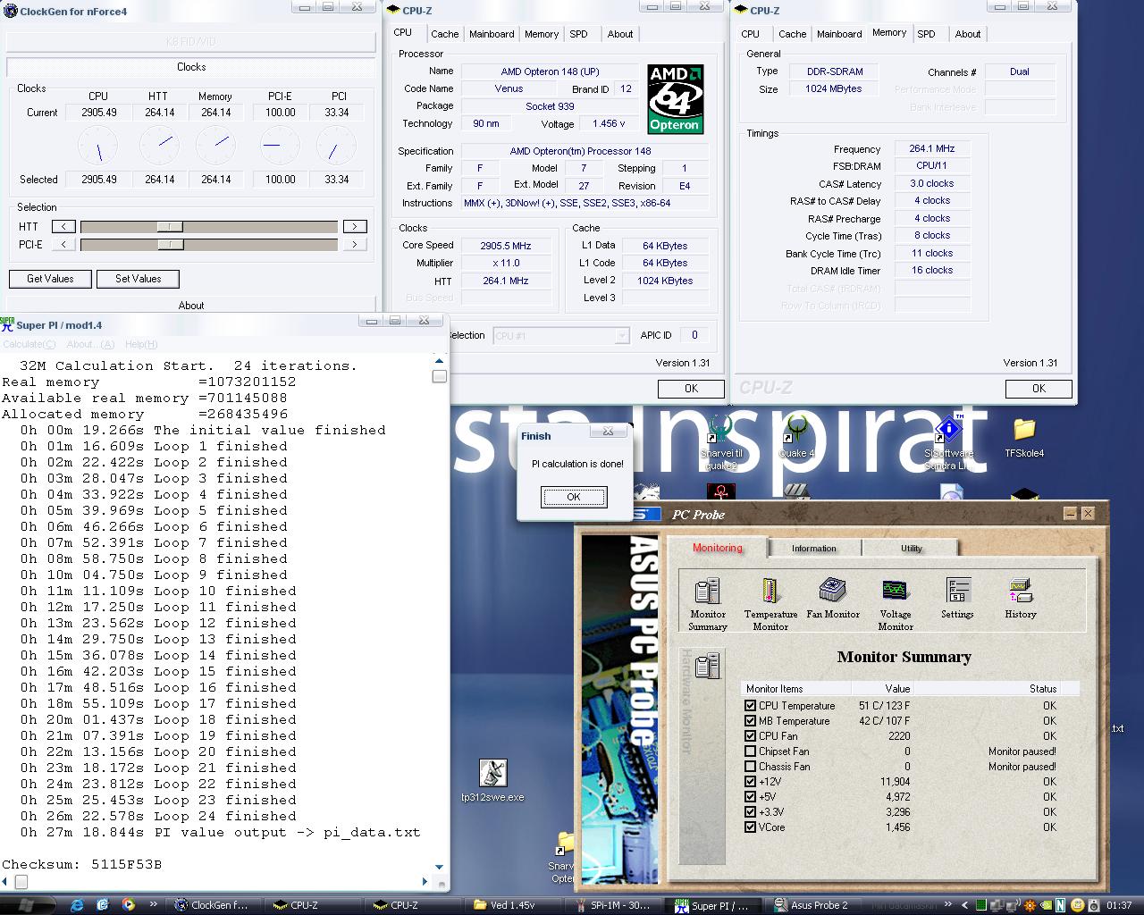This screenshot has width=1144, height=915.
Task: Switch to ClockGen taskbar item
Action: [213, 905]
